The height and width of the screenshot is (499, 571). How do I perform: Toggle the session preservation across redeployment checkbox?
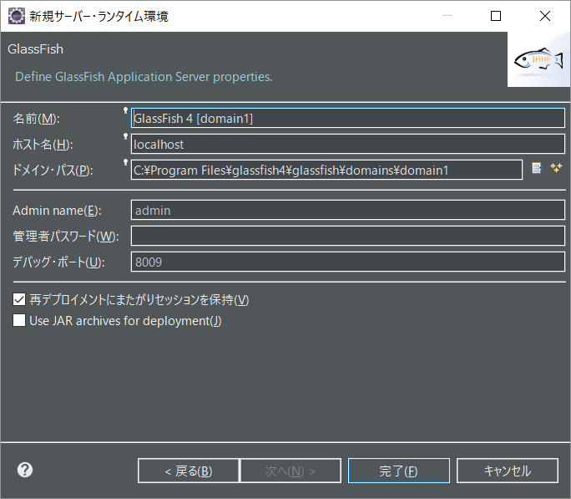pyautogui.click(x=19, y=299)
